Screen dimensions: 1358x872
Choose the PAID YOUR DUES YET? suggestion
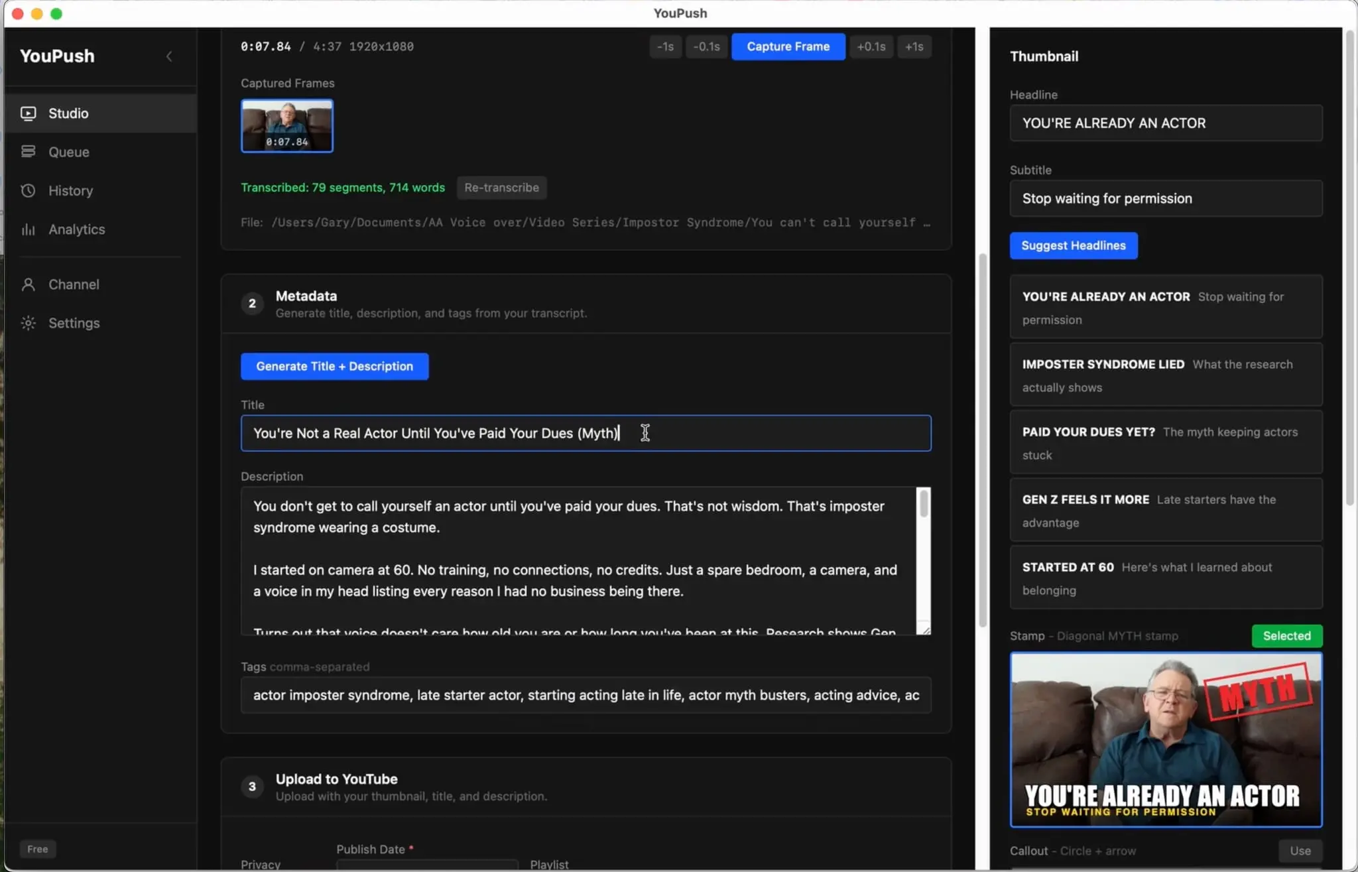[1166, 442]
